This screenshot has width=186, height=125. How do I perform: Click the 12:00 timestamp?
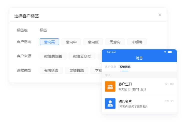point(169,84)
